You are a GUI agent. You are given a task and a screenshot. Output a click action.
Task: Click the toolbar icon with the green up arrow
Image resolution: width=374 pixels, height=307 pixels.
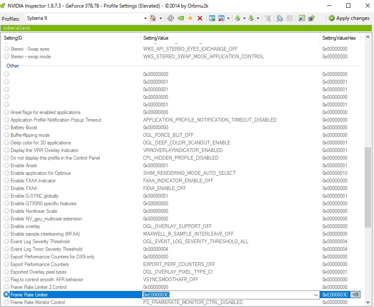tap(311, 18)
